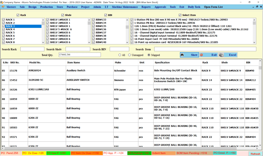Click the Exit button
This screenshot has height=156, width=263.
(x=209, y=55)
